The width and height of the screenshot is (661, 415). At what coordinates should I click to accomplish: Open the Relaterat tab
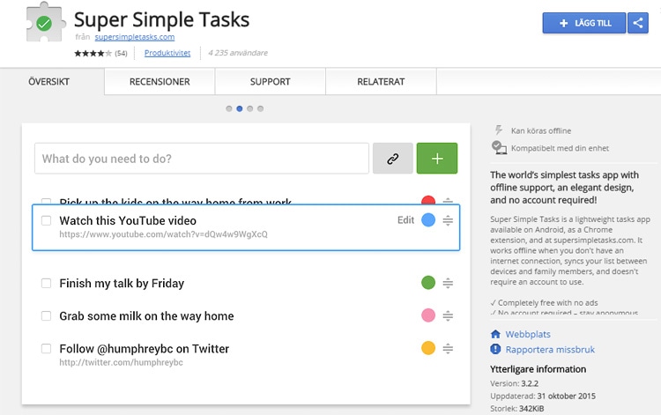[381, 82]
